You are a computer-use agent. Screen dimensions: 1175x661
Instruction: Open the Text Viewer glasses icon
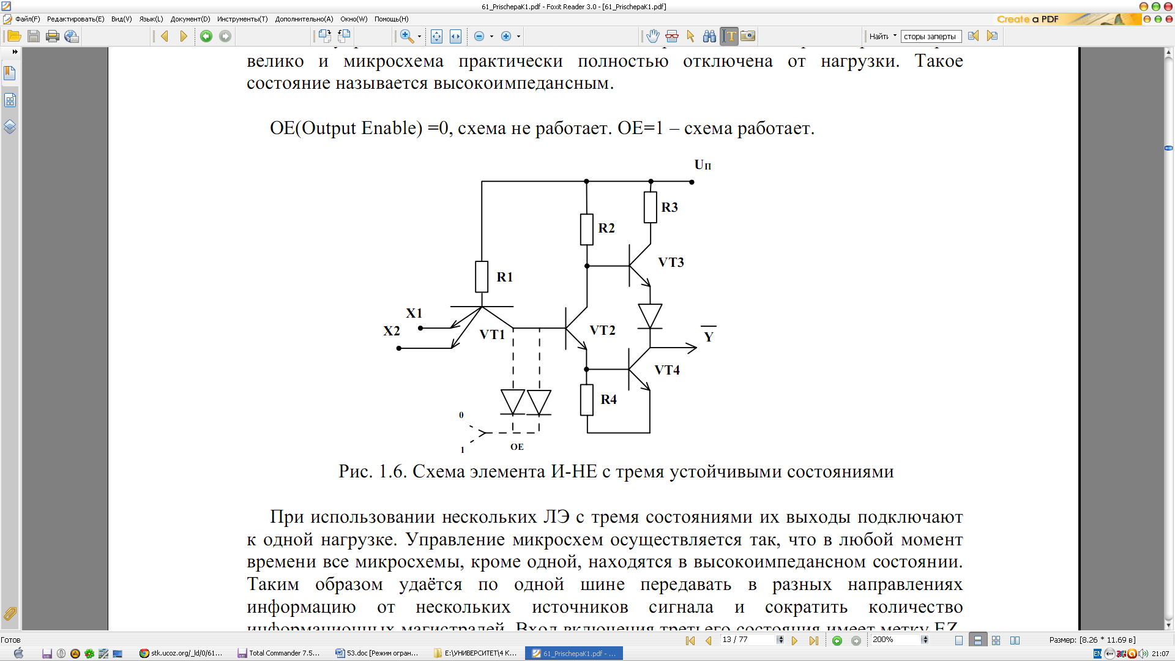coord(672,36)
